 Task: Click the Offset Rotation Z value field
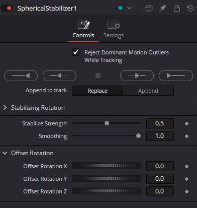[x=160, y=191]
